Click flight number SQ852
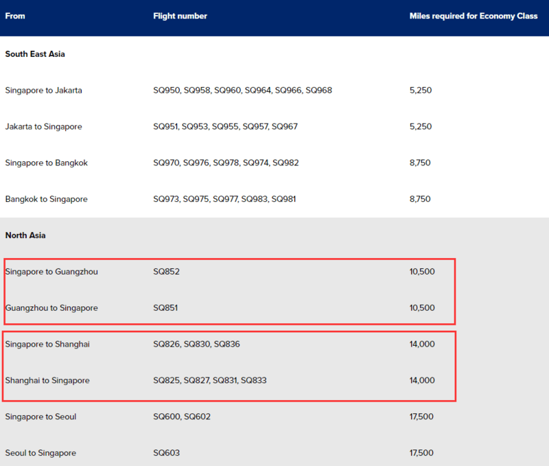549x466 pixels. (x=166, y=272)
